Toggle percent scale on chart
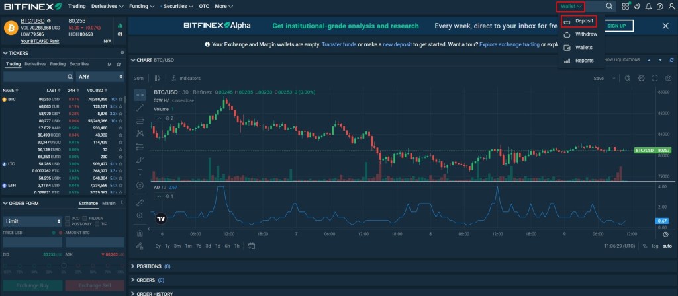Image resolution: width=678 pixels, height=296 pixels. point(645,246)
